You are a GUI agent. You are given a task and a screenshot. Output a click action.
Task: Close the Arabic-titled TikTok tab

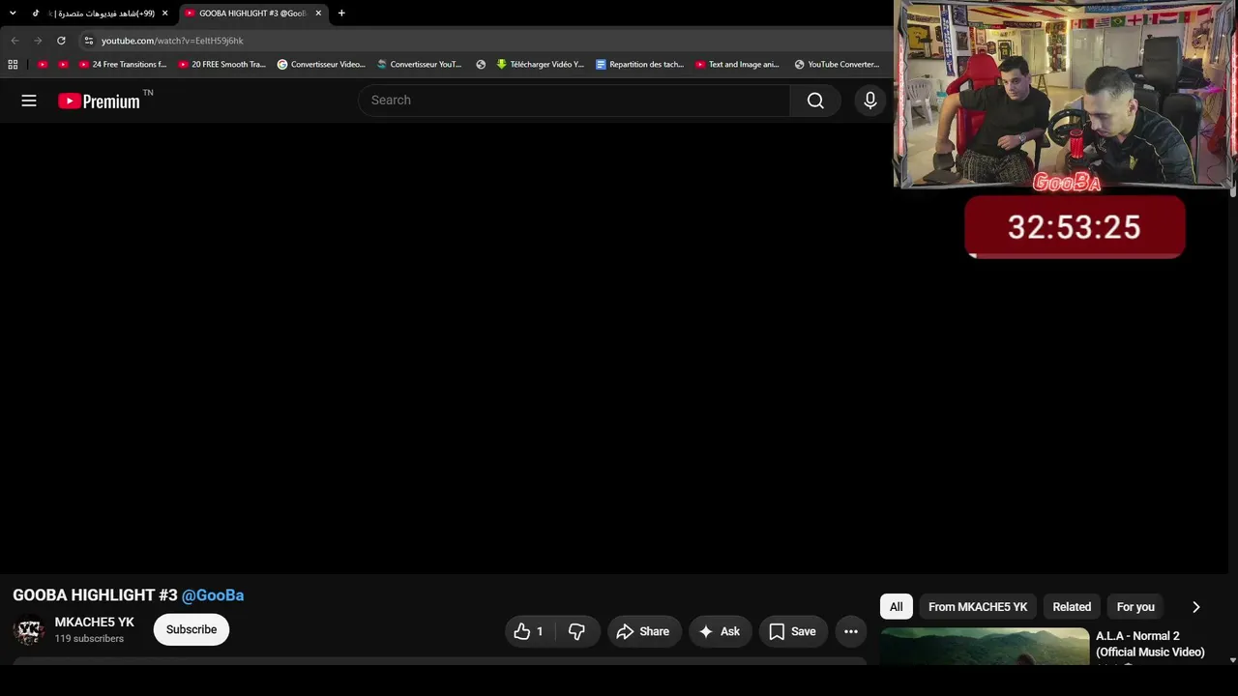pyautogui.click(x=165, y=14)
